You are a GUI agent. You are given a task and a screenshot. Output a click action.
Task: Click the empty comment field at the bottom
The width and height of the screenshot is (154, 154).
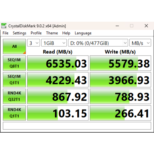point(77,126)
